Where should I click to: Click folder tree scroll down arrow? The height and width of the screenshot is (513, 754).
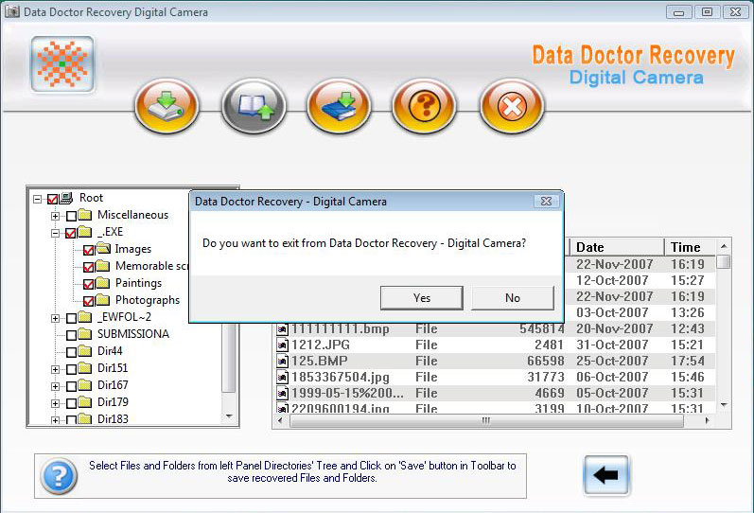tap(229, 416)
